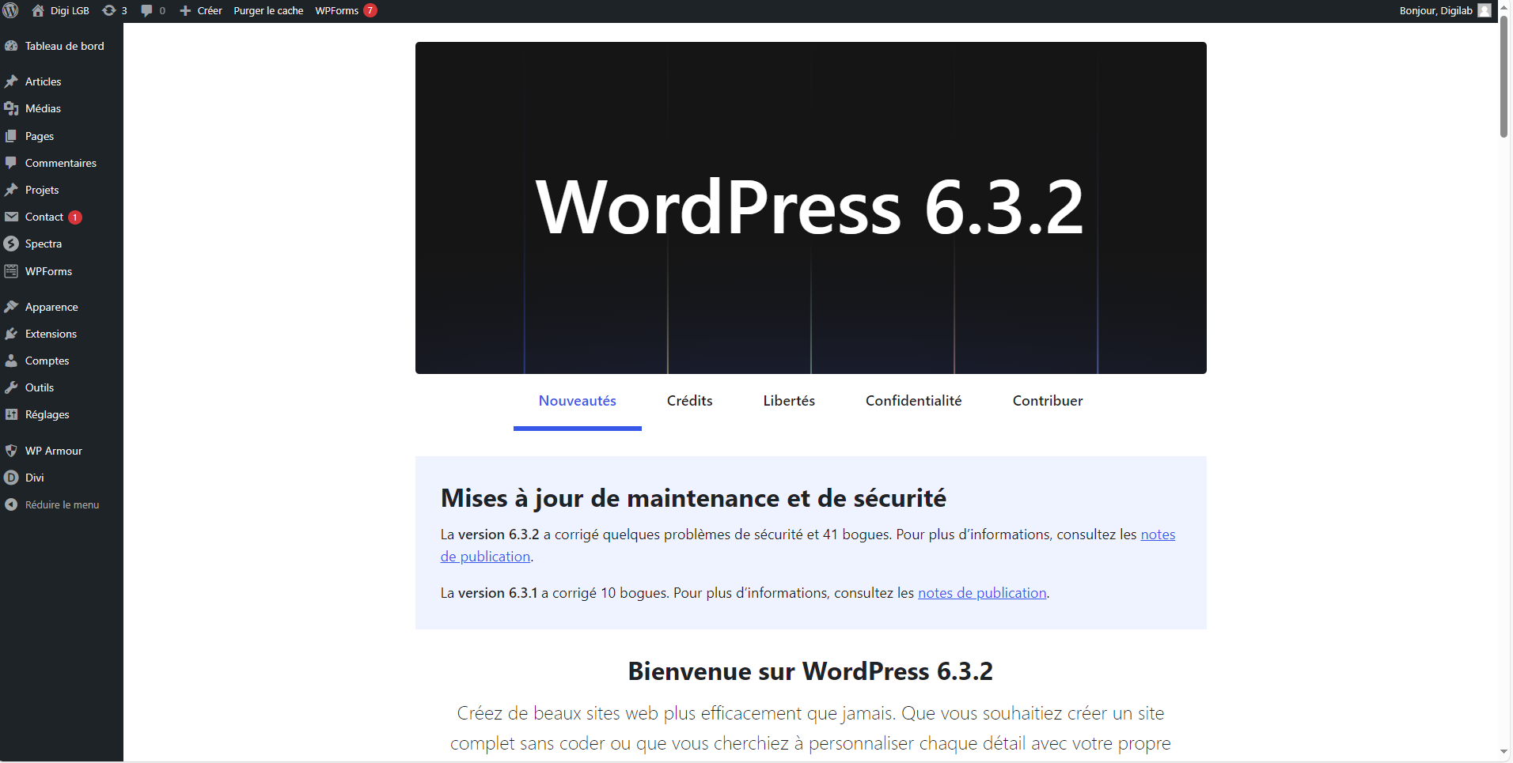The image size is (1513, 763).
Task: Open the updates icon showing 3
Action: [x=110, y=11]
